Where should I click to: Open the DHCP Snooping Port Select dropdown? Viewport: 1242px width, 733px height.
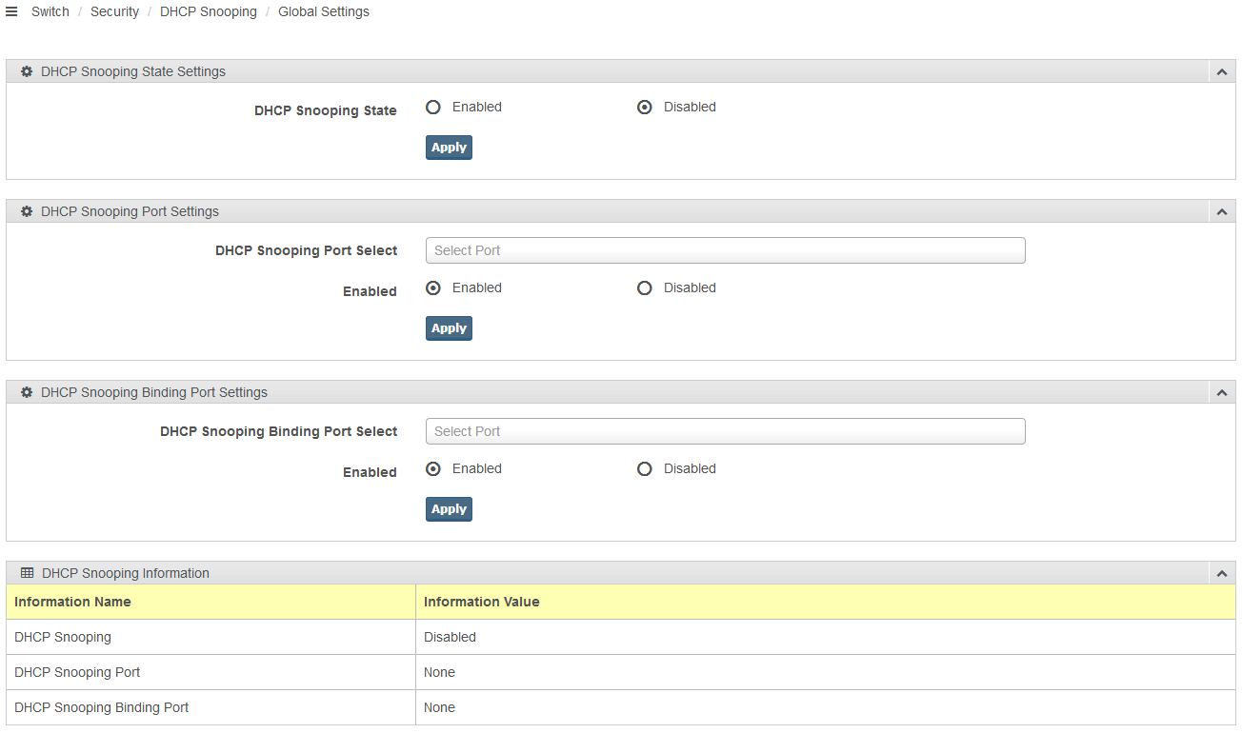click(x=725, y=250)
